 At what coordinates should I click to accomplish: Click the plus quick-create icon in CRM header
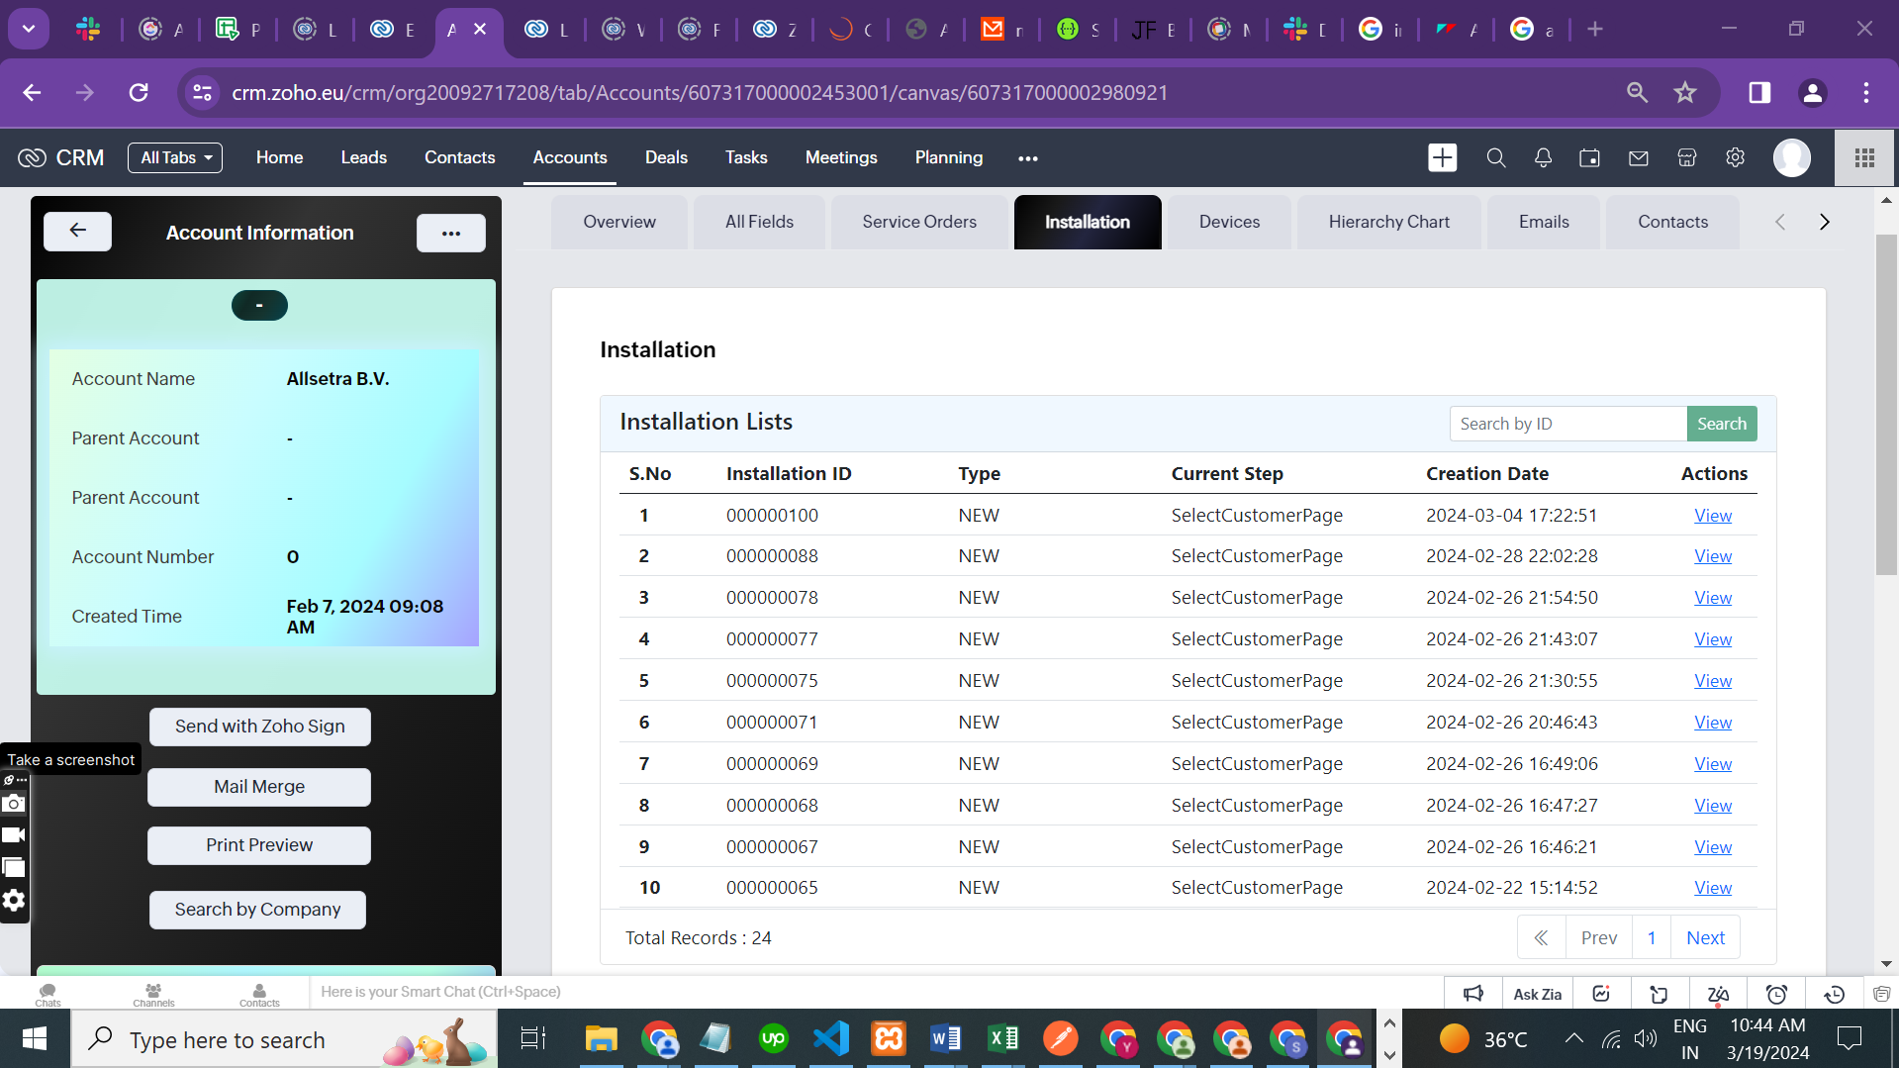(x=1442, y=158)
